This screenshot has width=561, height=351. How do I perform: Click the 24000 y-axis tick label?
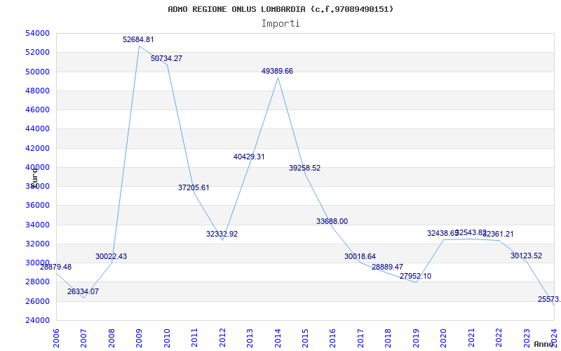pyautogui.click(x=37, y=321)
